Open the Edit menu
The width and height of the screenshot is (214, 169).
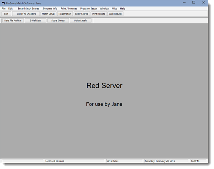[x=10, y=9]
